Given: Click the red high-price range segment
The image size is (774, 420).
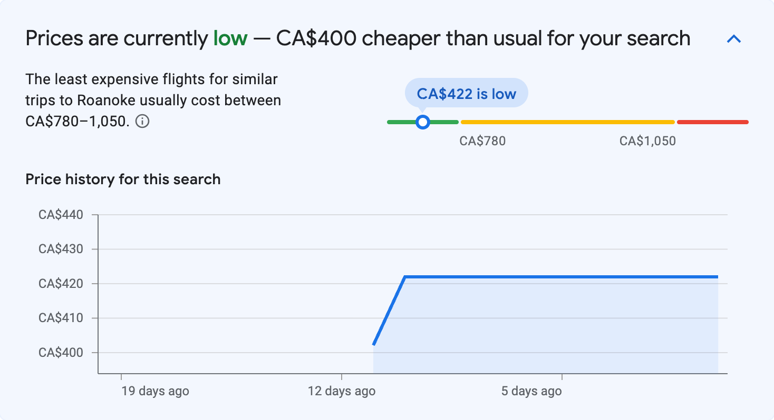Looking at the screenshot, I should (712, 122).
